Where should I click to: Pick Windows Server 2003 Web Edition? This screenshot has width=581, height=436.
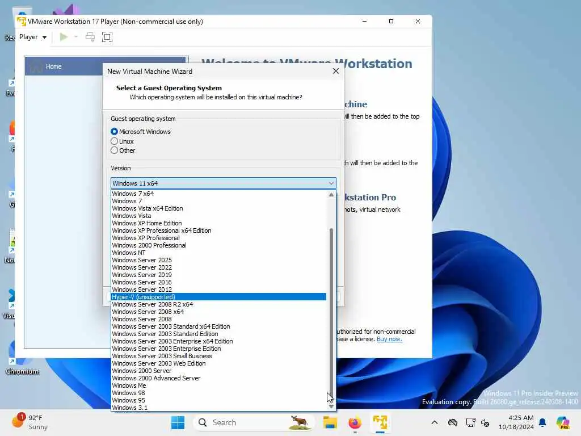(x=218, y=364)
